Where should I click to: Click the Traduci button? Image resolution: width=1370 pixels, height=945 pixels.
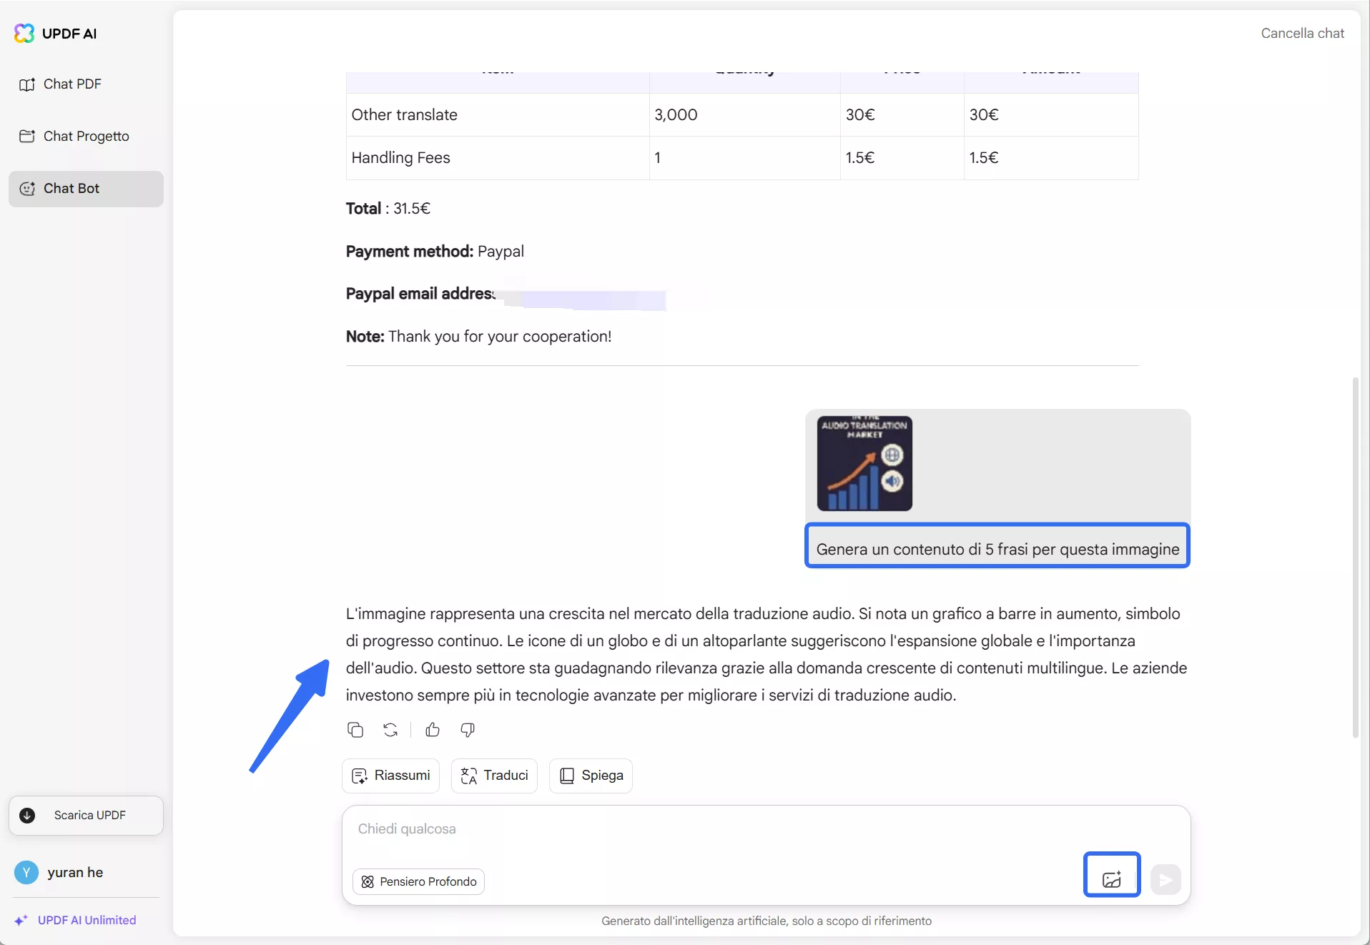[x=494, y=776]
